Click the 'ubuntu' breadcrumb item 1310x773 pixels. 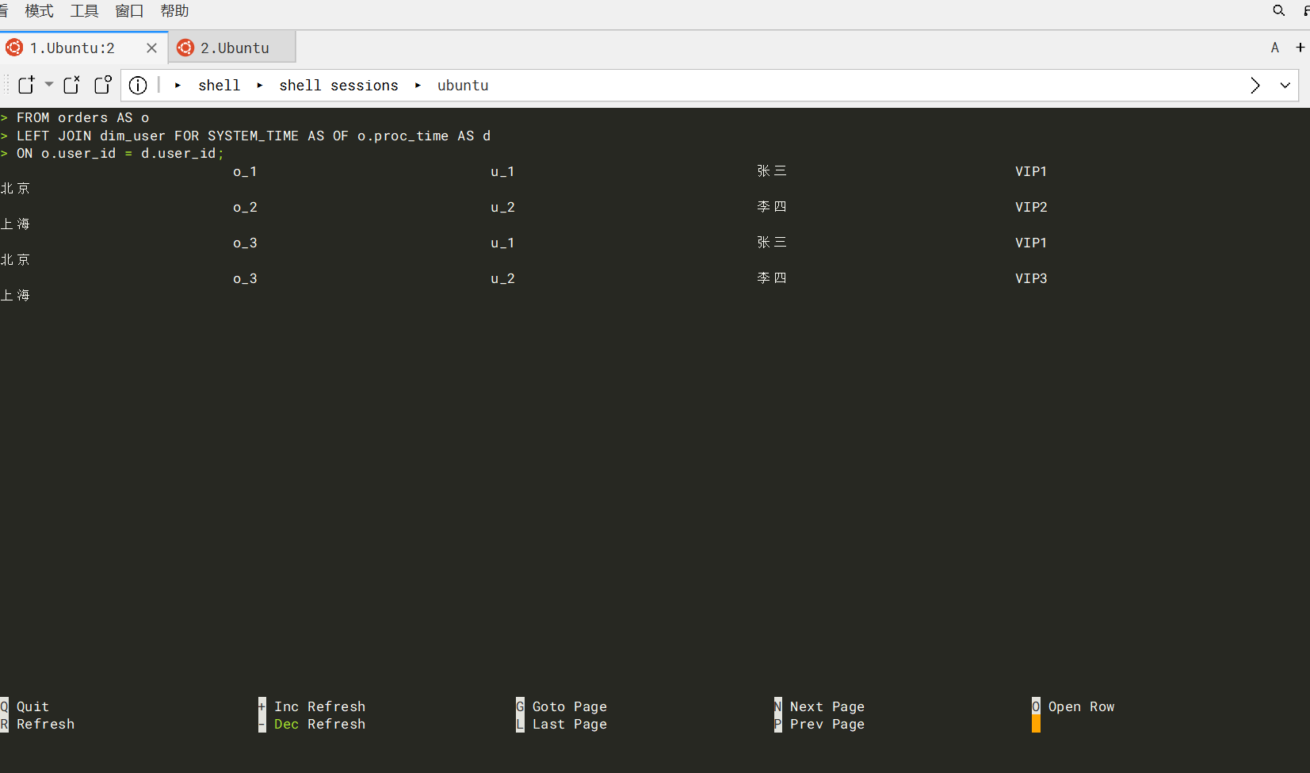click(x=463, y=86)
